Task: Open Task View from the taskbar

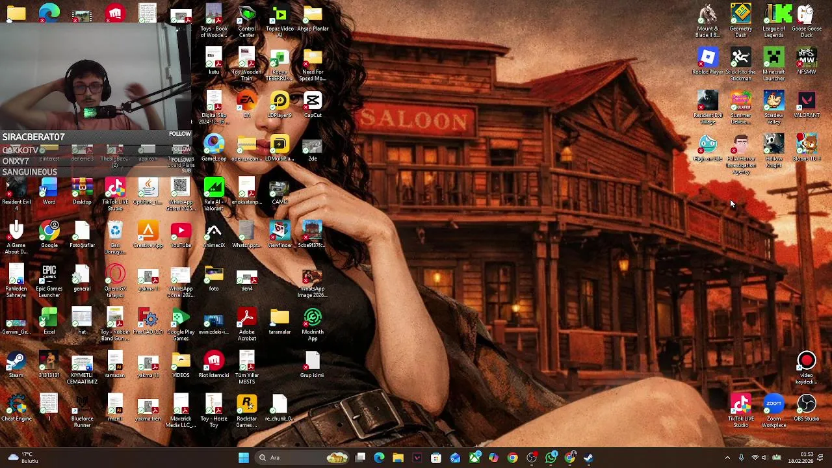Action: (x=360, y=458)
